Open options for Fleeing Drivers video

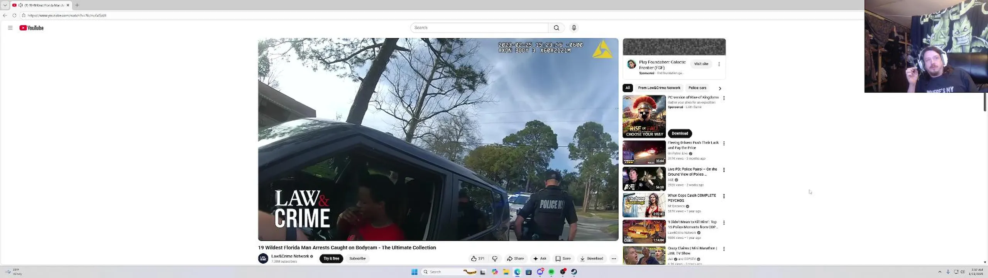pos(724,143)
